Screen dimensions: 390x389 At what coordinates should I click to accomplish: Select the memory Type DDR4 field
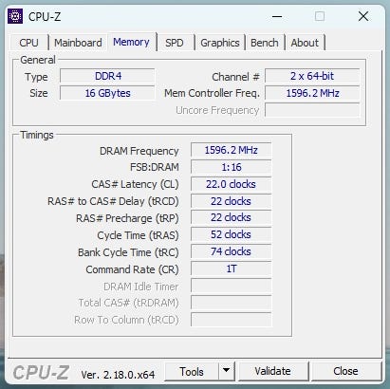[x=107, y=76]
